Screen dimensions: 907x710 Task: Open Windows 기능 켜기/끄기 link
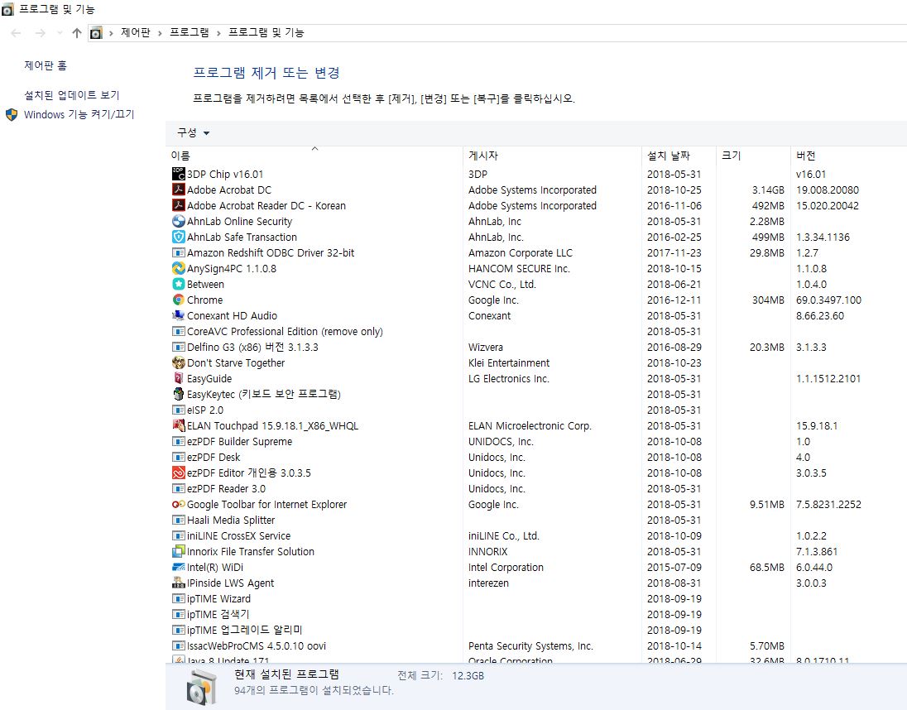pos(79,115)
